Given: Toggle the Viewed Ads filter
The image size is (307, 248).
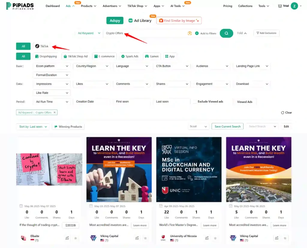Looking at the screenshot, I should point(245,102).
